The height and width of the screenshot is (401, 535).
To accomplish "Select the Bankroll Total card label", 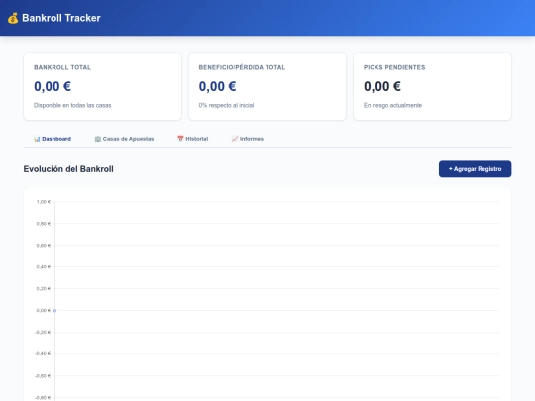I will (x=62, y=67).
